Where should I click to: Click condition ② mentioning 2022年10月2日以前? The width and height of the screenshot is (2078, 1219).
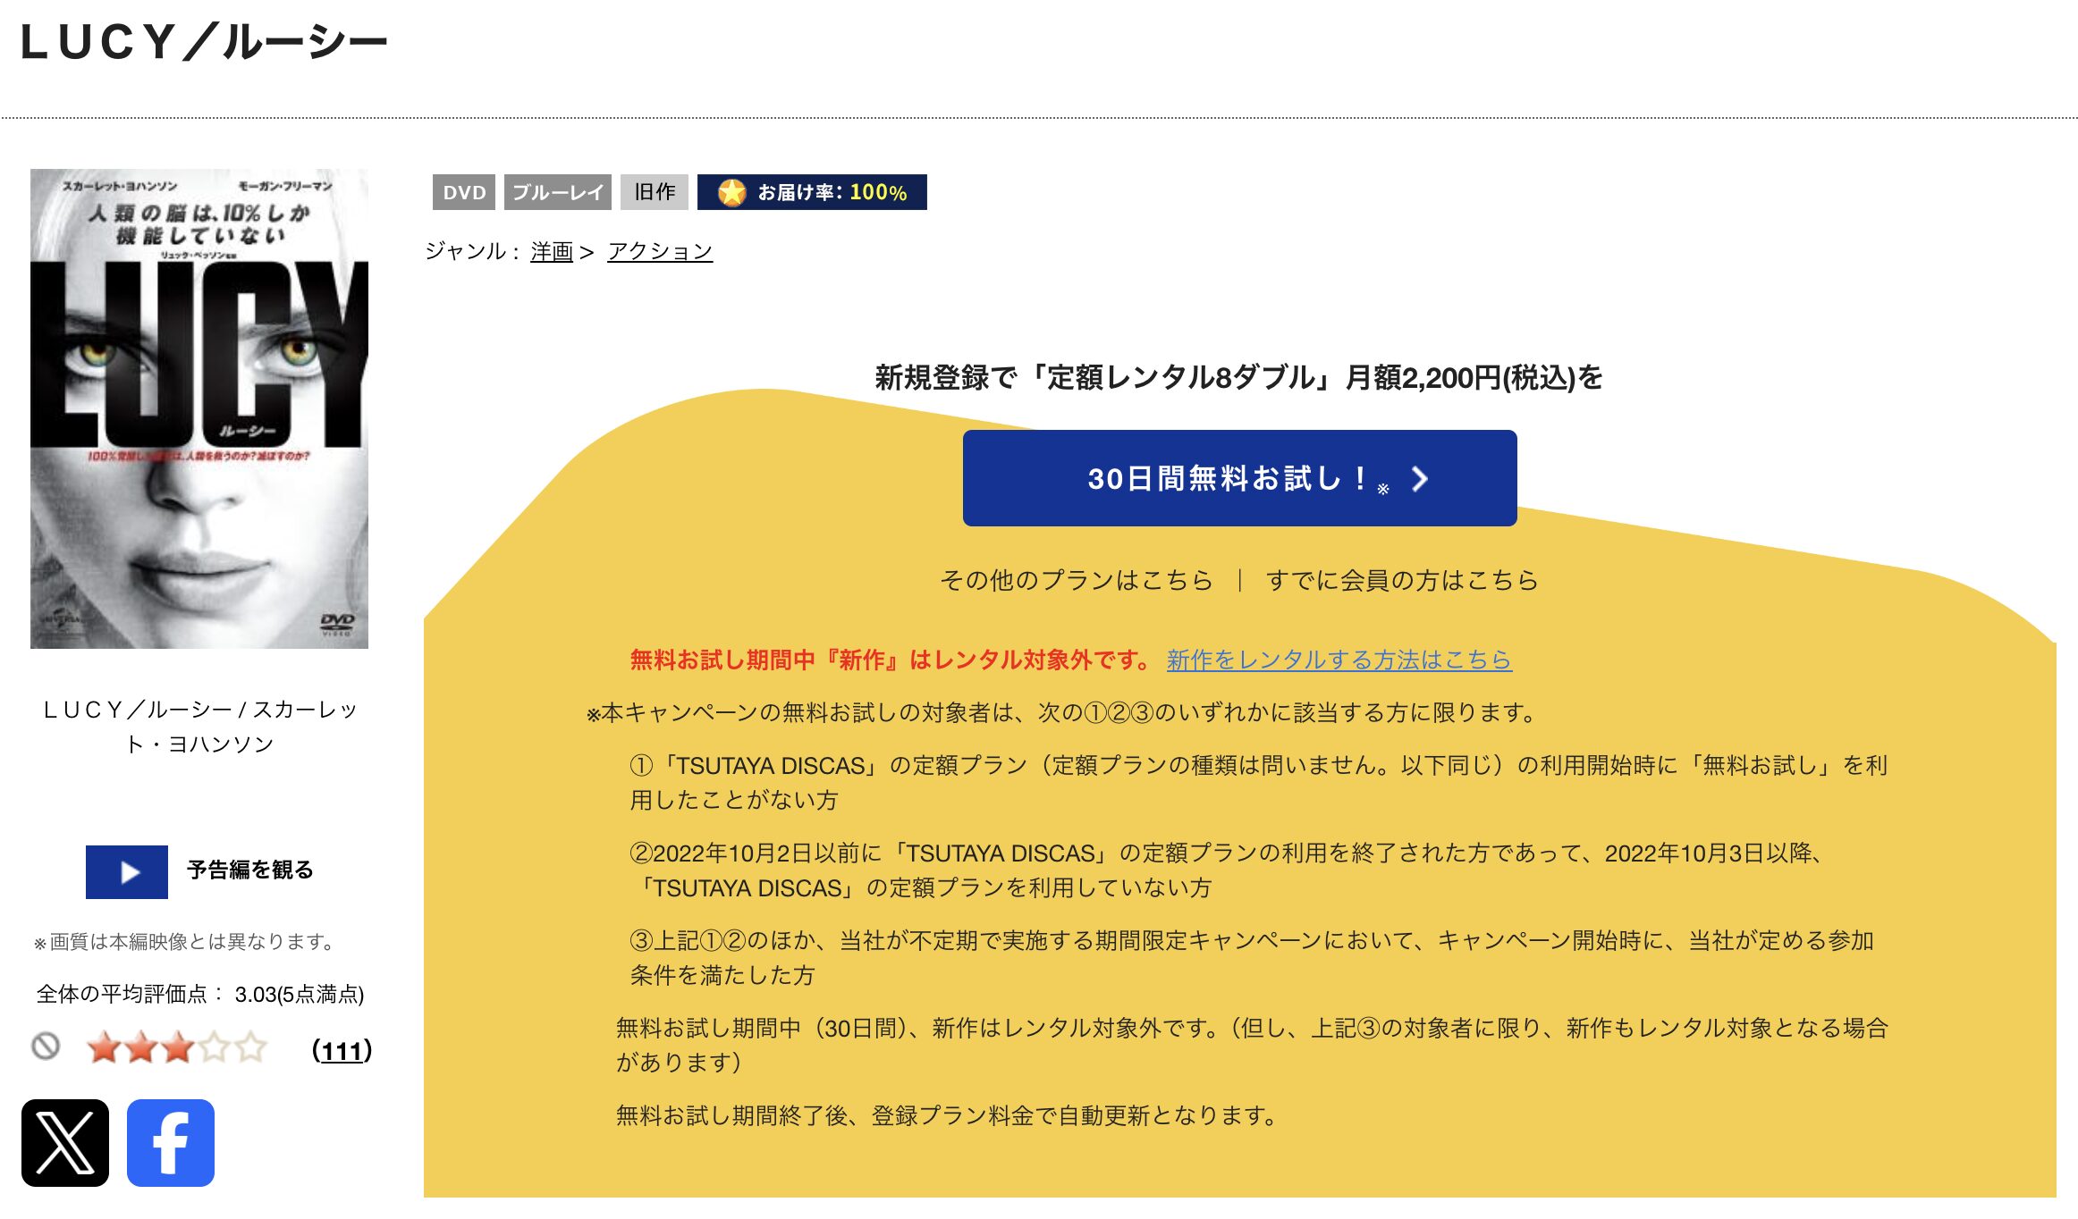1228,870
